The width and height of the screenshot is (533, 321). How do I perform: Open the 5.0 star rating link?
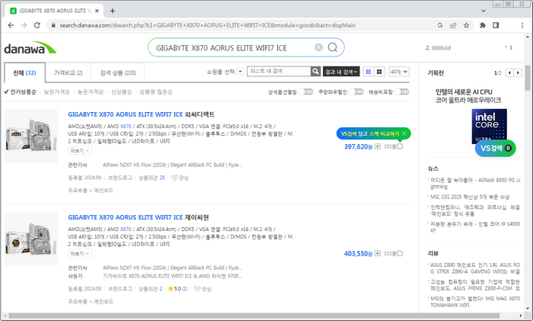click(177, 289)
